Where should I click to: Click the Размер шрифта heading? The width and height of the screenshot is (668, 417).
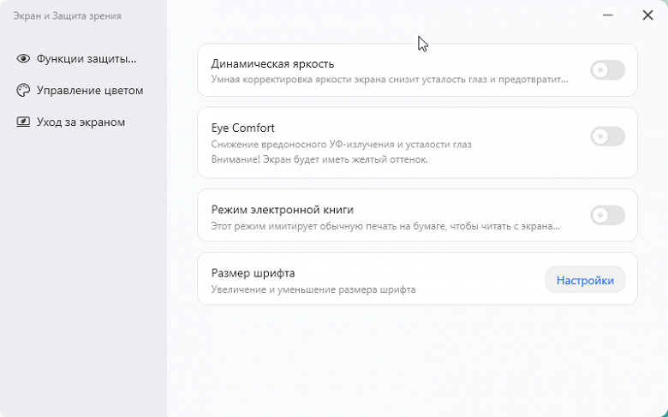pos(253,273)
